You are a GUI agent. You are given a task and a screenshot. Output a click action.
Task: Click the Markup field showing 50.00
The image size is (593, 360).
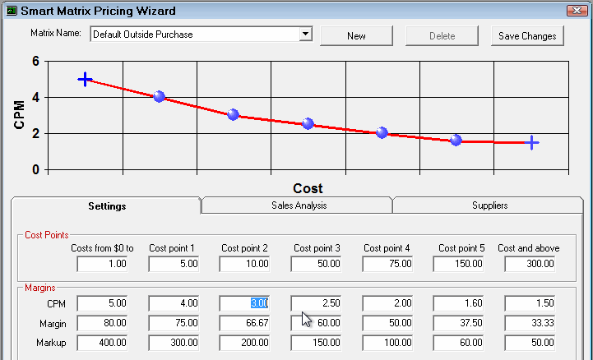[x=530, y=343]
